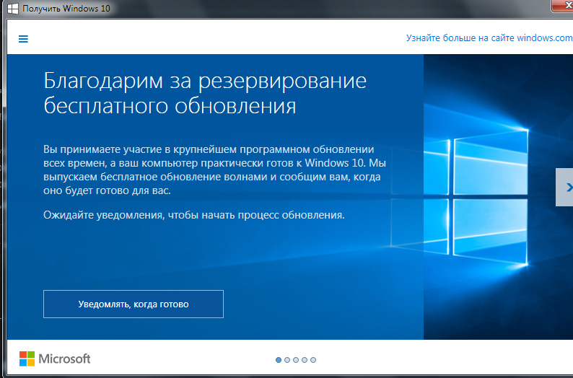Open the hamburger menu icon

23,39
